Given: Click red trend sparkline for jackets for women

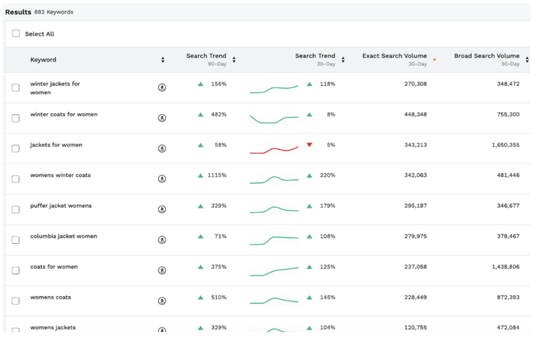Looking at the screenshot, I should (274, 149).
